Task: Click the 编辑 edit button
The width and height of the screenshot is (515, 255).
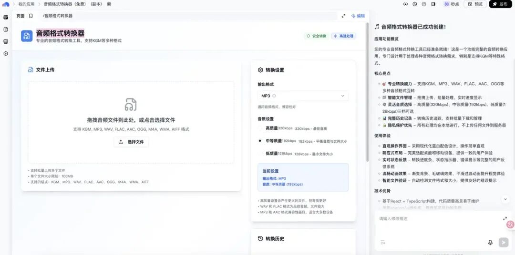Action: (358, 16)
